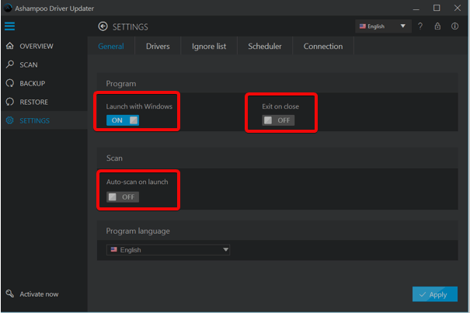The width and height of the screenshot is (470, 313).
Task: Open the Scheduler tab
Action: 265,47
